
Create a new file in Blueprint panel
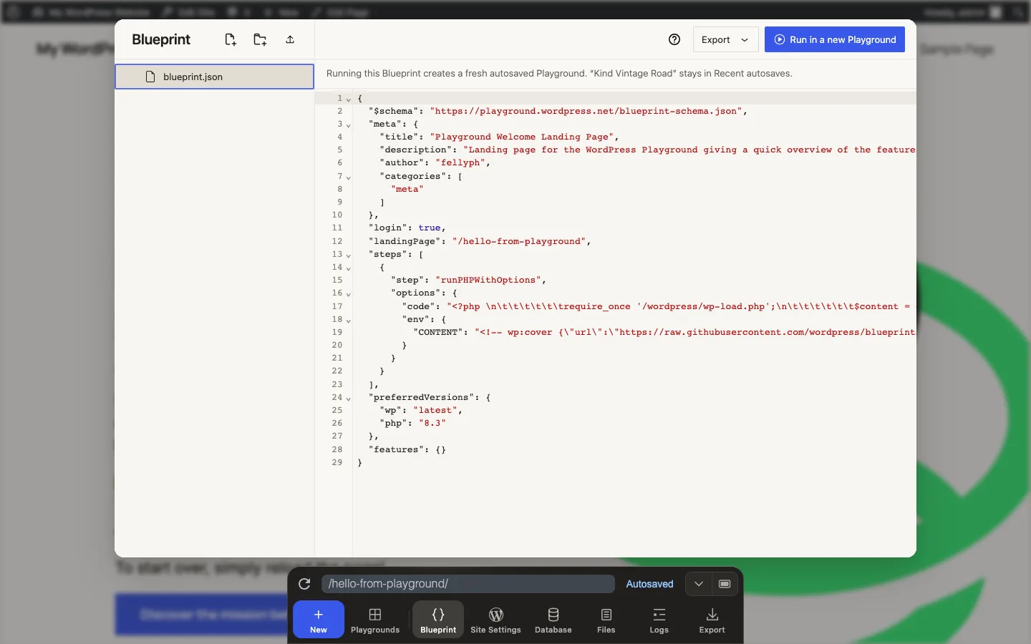click(x=230, y=40)
